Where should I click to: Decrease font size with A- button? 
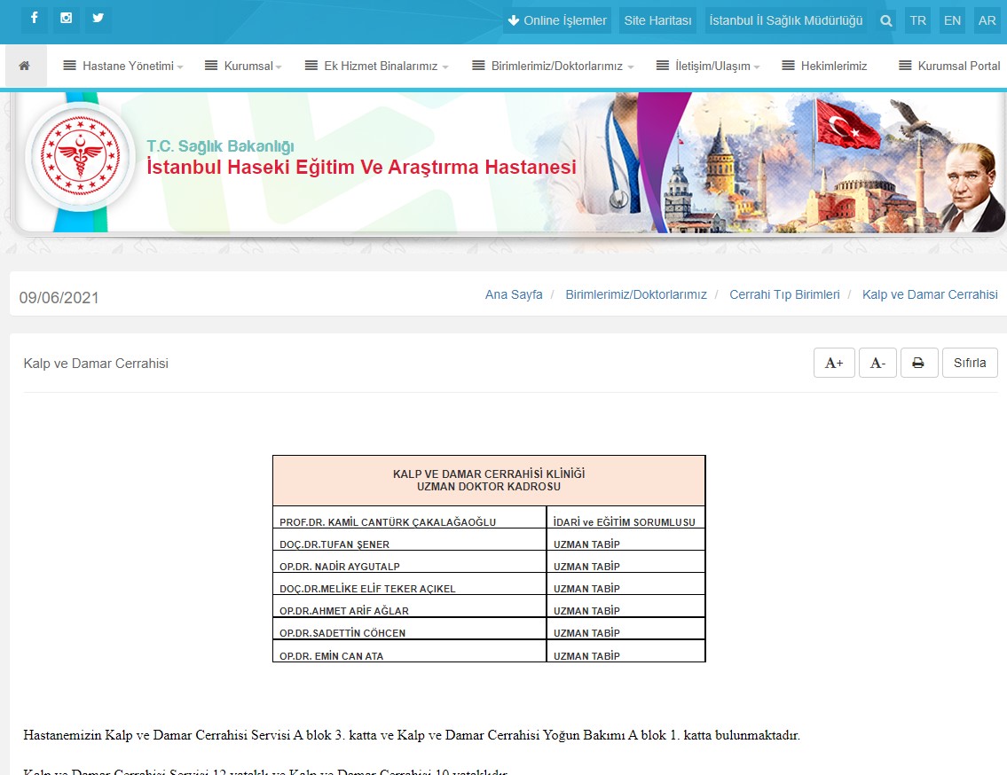877,363
